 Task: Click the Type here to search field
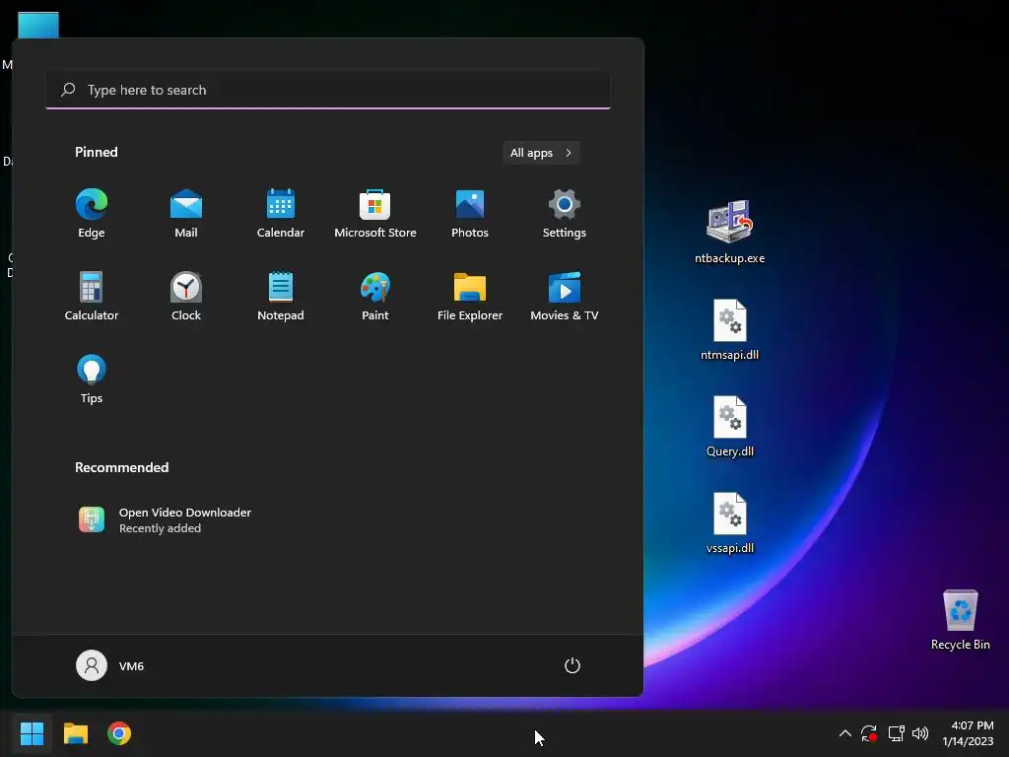pos(328,90)
